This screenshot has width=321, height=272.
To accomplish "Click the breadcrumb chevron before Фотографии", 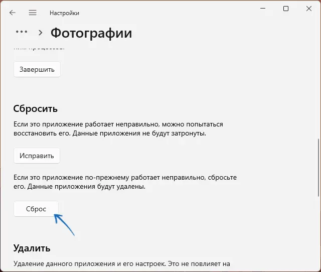I will pyautogui.click(x=41, y=33).
